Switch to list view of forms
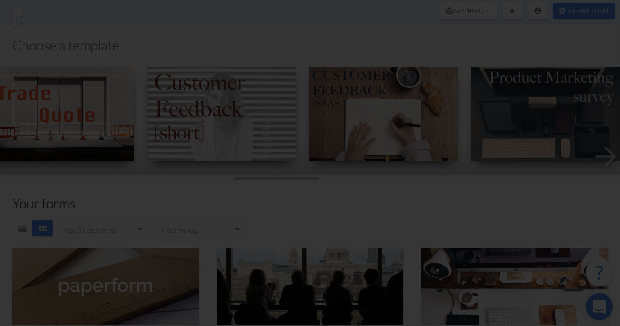Screen dimensions: 620x326 (x=23, y=229)
